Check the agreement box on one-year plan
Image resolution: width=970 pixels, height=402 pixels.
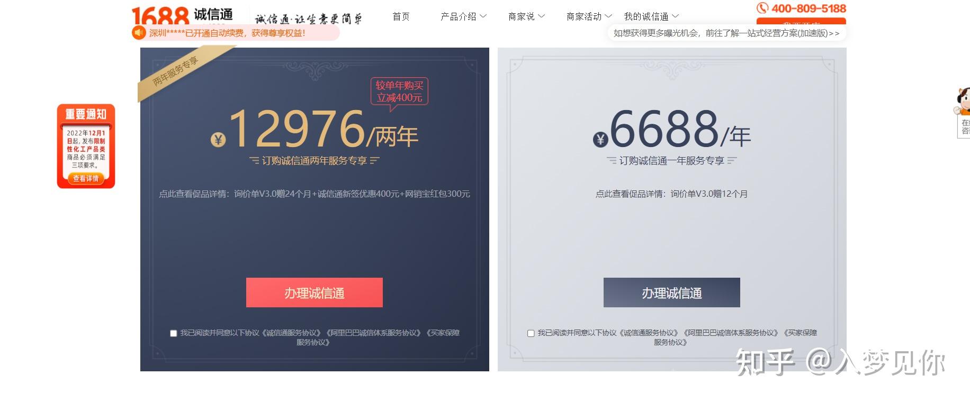(x=531, y=333)
